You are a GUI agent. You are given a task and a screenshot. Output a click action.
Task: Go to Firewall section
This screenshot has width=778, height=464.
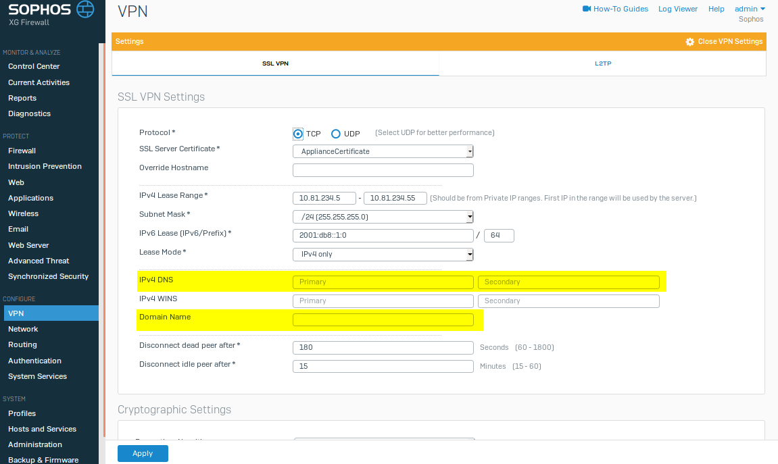[x=22, y=151]
